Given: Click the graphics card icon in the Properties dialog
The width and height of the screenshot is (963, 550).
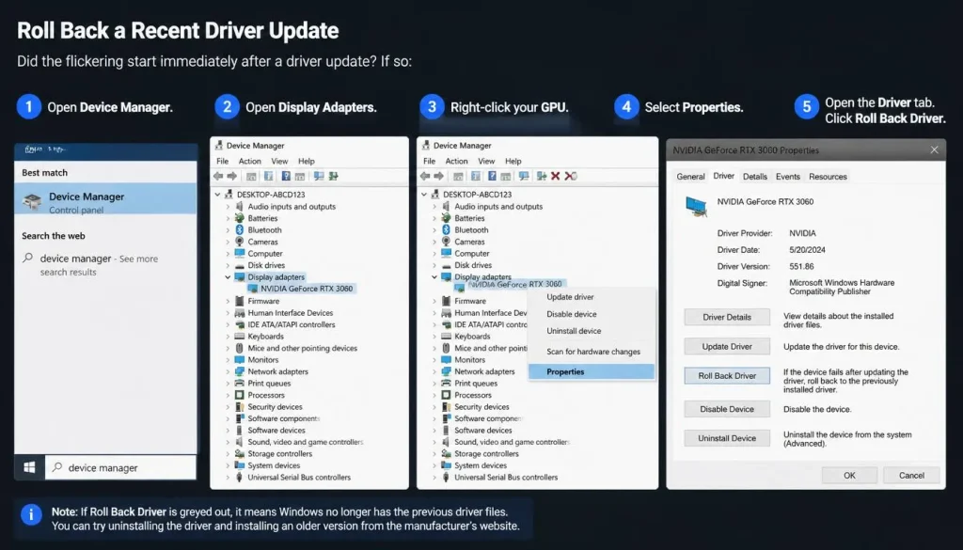Looking at the screenshot, I should (697, 206).
